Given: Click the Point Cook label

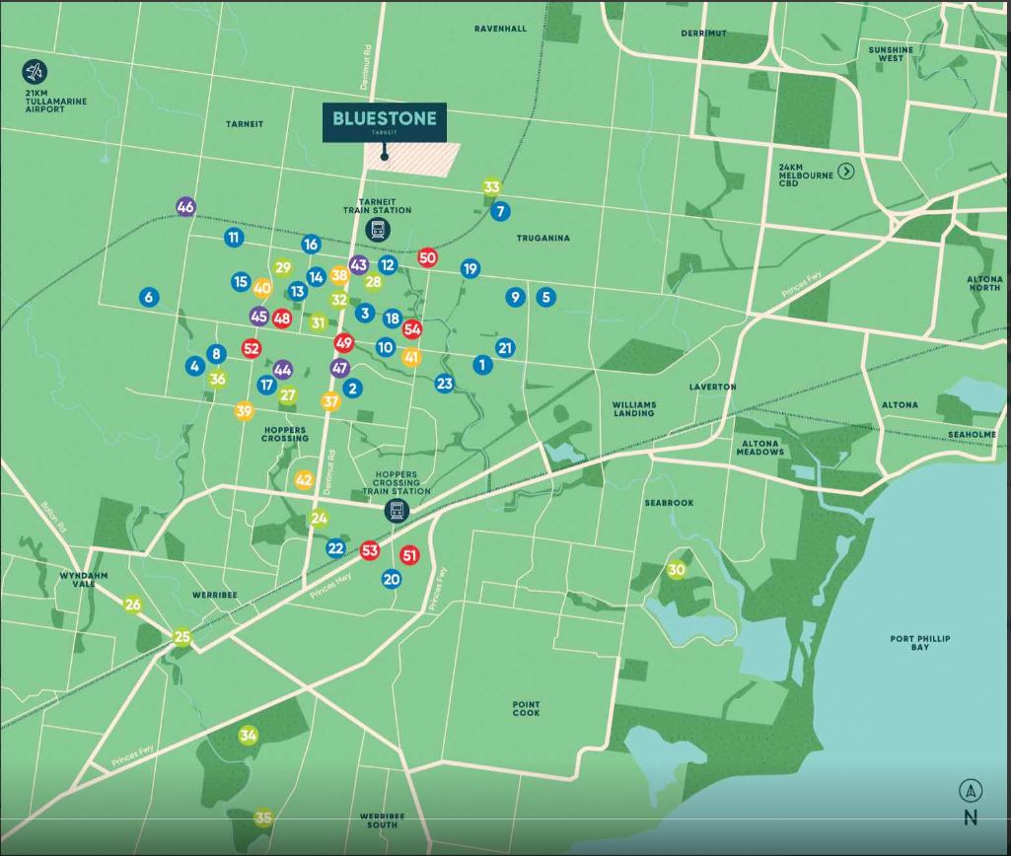Looking at the screenshot, I should point(526,709).
